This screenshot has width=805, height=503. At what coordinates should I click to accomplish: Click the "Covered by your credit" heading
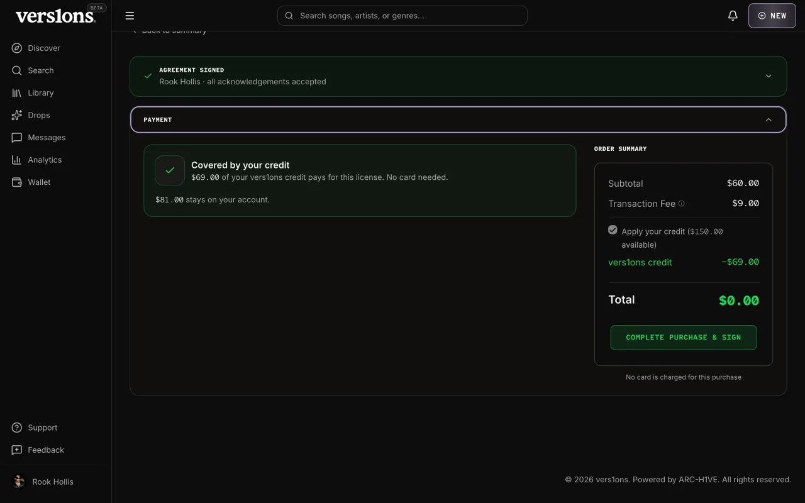coord(240,165)
